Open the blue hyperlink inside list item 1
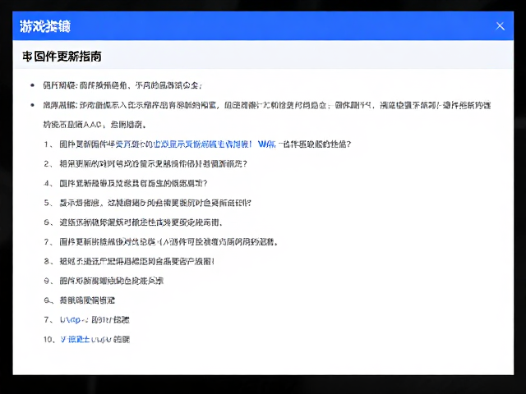The image size is (526, 394). click(x=196, y=144)
